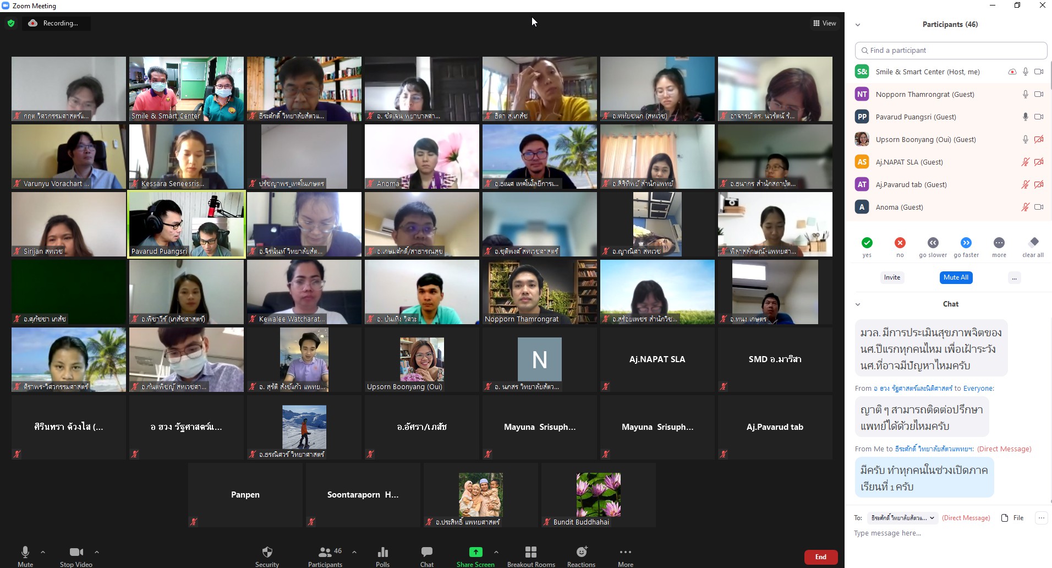Open the View layout menu
Viewport: 1052px width, 568px height.
point(824,23)
